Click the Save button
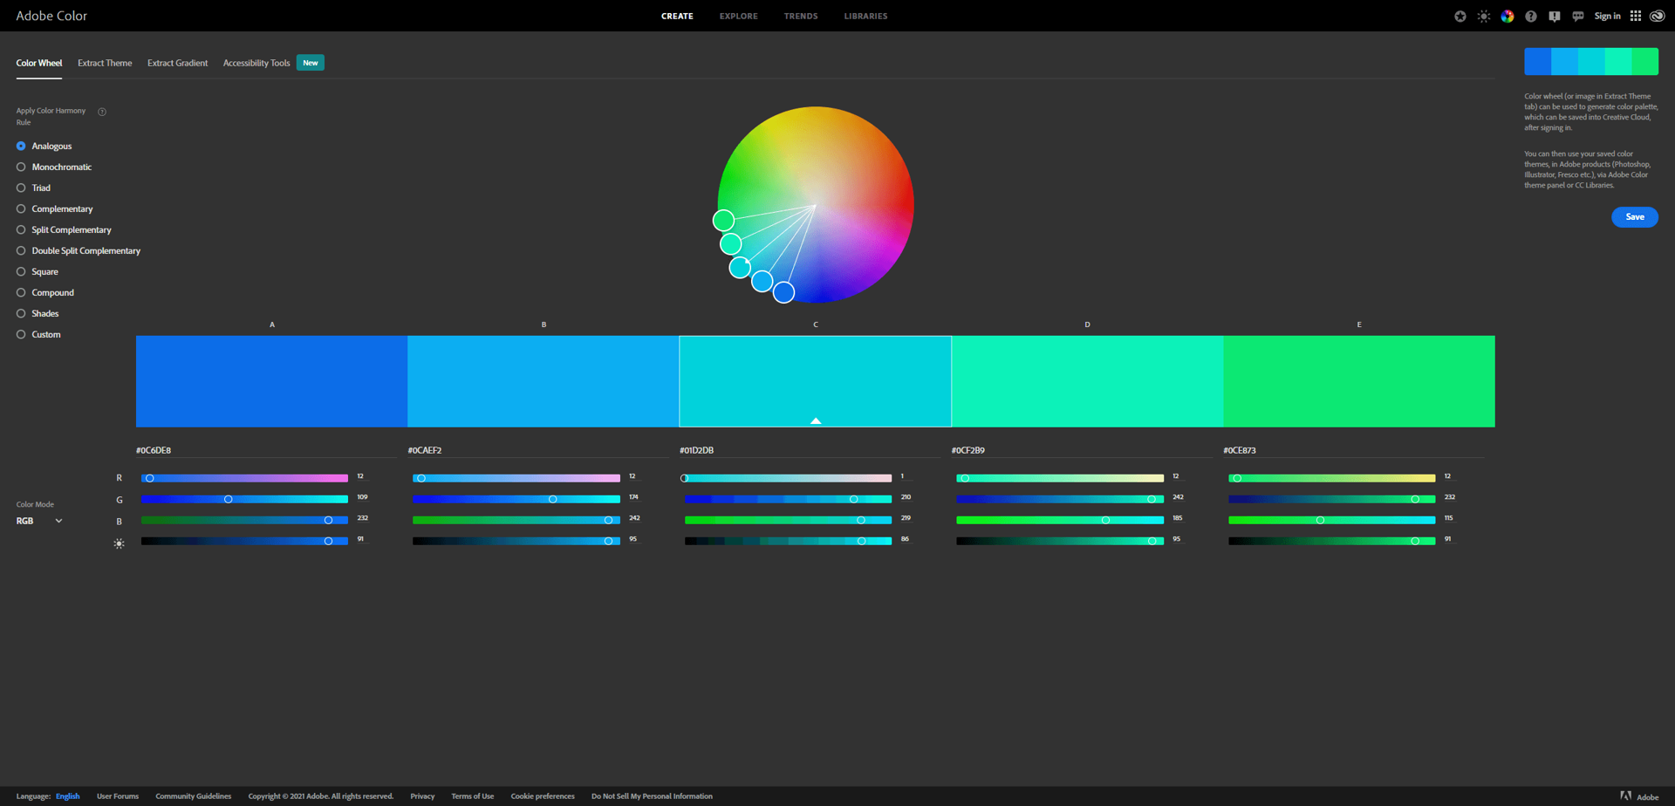 (1634, 216)
